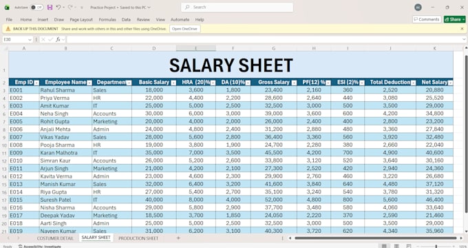
Task: Click the user account avatar
Action: pos(418,8)
